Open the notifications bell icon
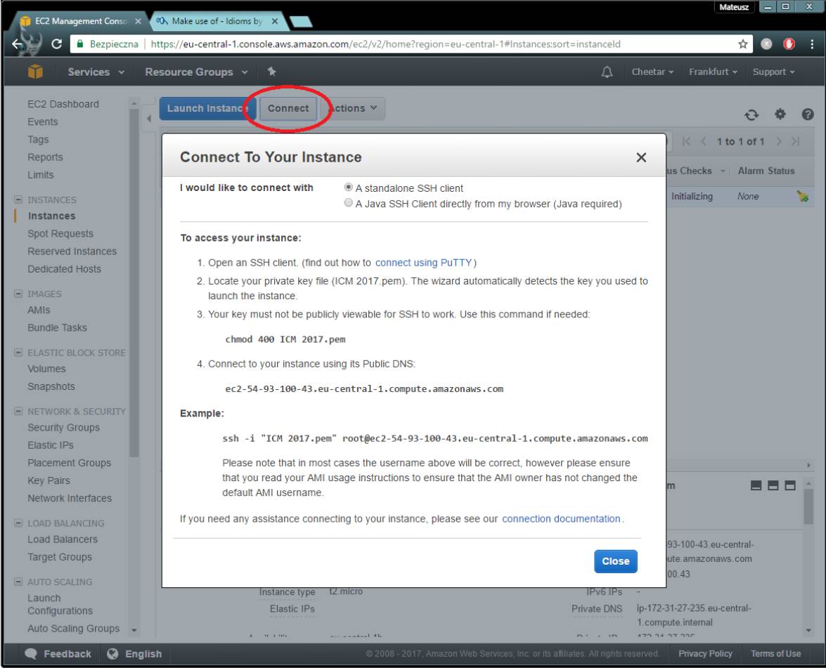The width and height of the screenshot is (826, 668). point(607,72)
